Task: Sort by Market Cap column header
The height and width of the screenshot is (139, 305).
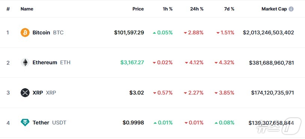Action: pyautogui.click(x=274, y=9)
